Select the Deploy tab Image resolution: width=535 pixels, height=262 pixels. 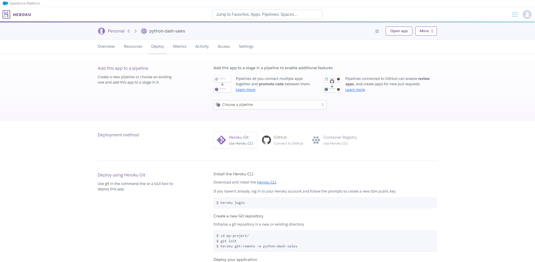coord(157,47)
